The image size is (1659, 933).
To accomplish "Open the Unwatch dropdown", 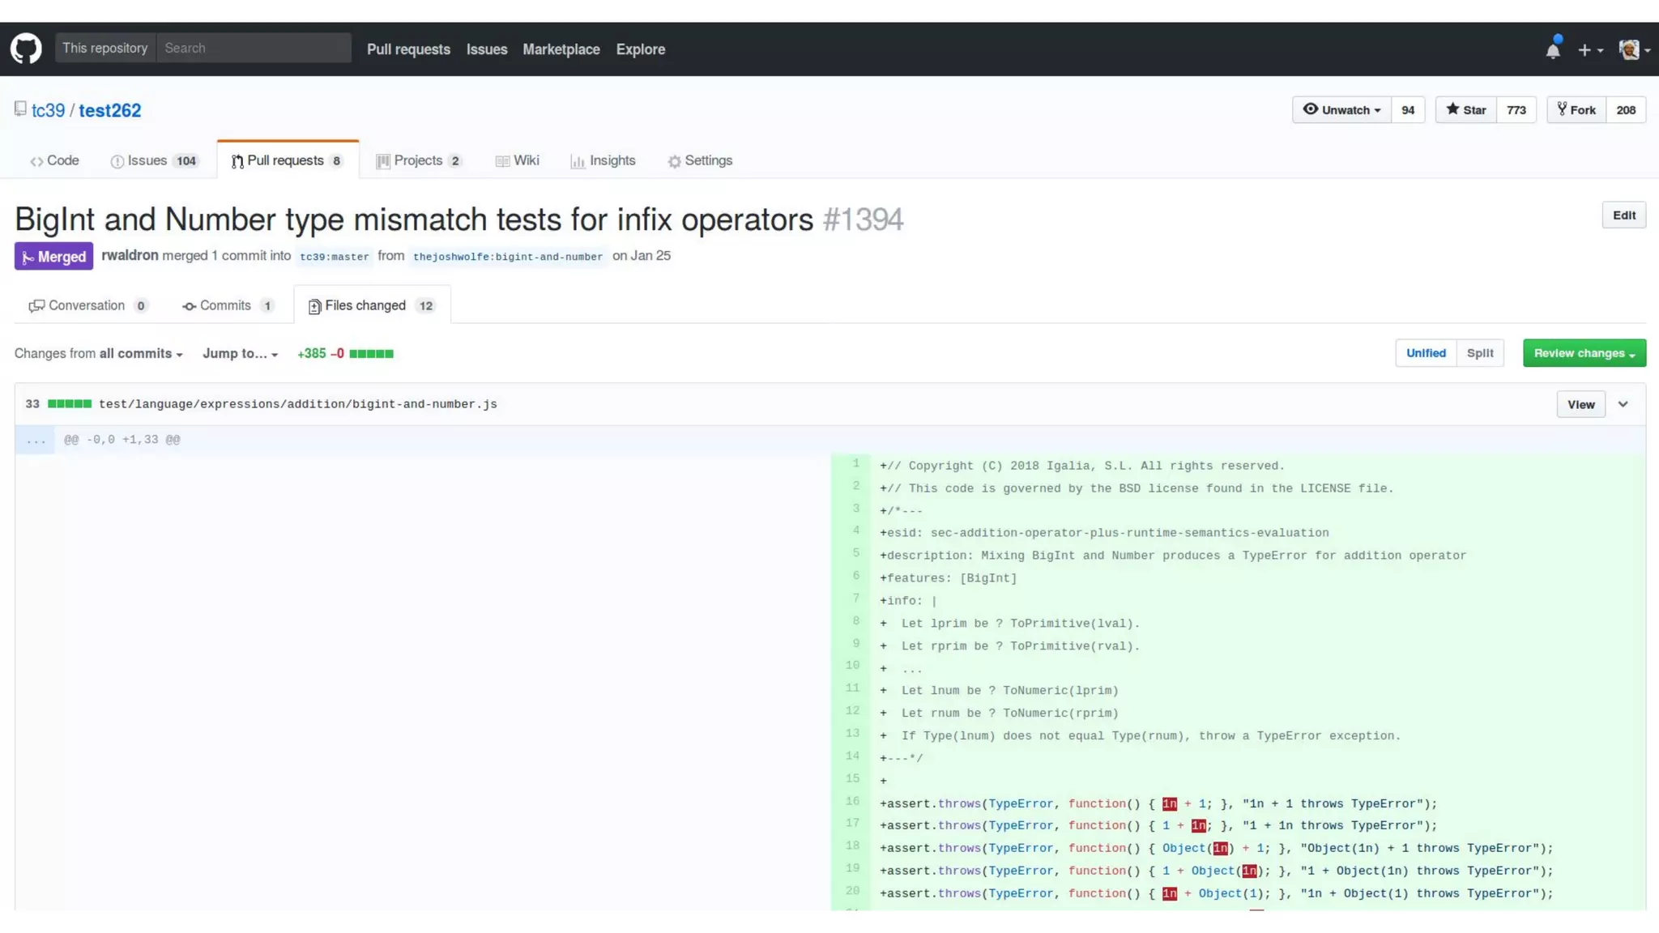I will (x=1341, y=110).
